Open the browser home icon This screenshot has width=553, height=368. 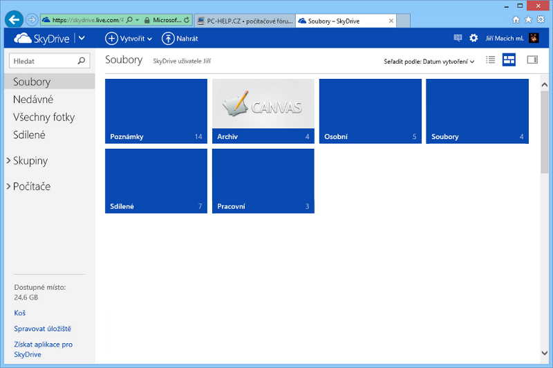click(516, 19)
